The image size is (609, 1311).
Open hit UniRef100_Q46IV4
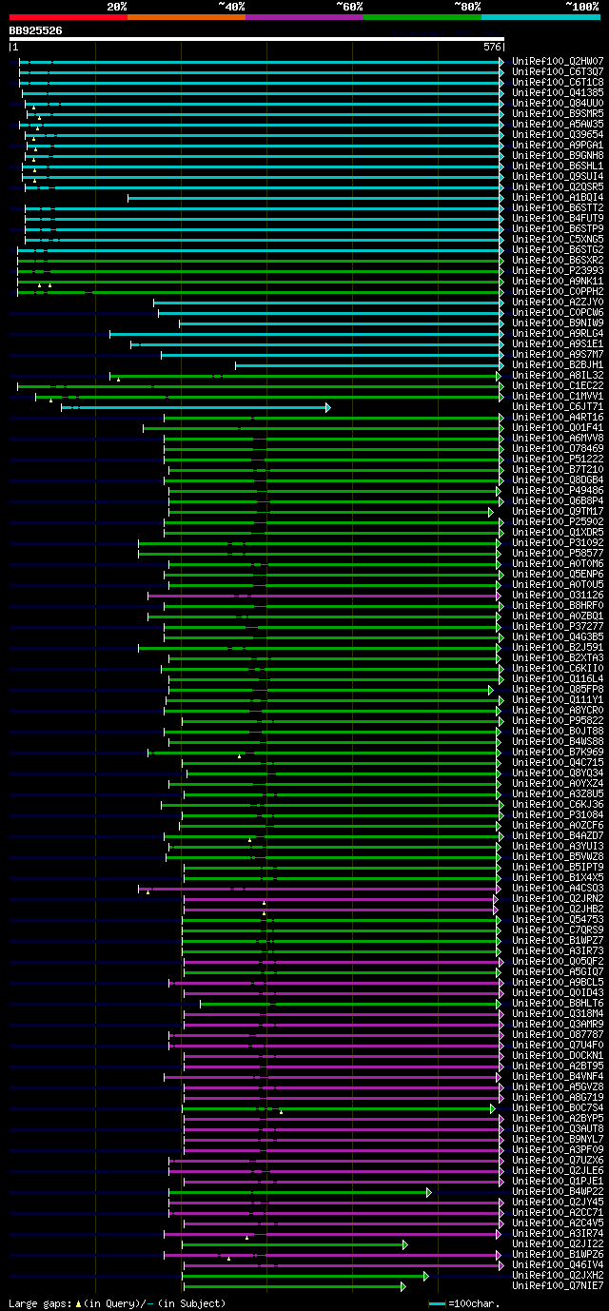point(558,1264)
